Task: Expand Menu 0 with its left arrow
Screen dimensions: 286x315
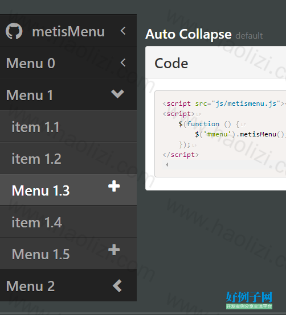Action: pos(123,63)
